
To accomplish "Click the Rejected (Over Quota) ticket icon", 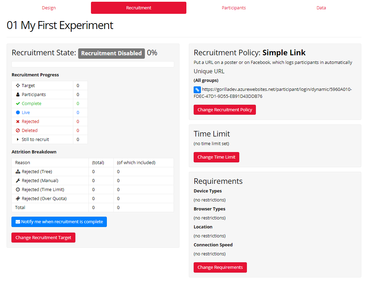I will tap(18, 198).
